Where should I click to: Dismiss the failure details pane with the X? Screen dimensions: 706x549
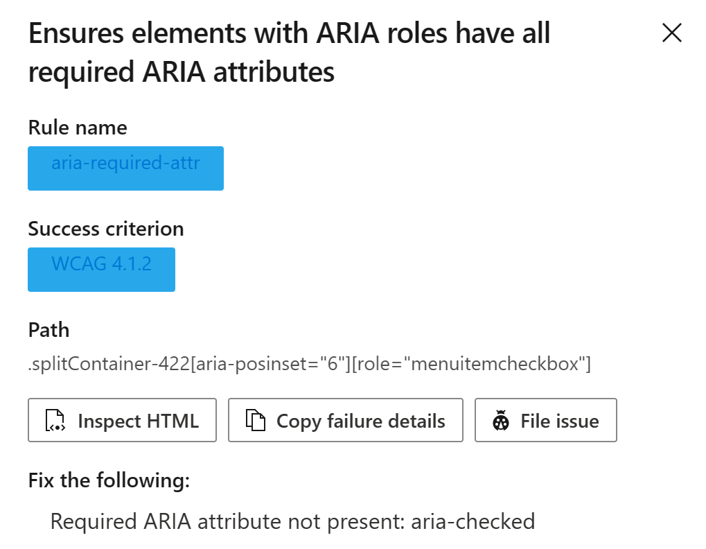click(x=671, y=33)
